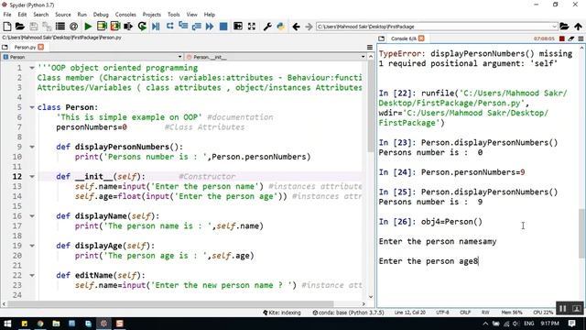Browse working directory folder icon
Screen dimensions: 586x330
(564, 27)
